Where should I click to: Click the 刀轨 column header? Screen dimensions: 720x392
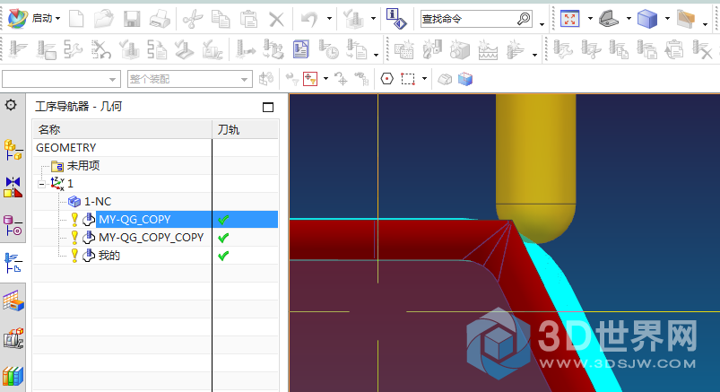[245, 129]
